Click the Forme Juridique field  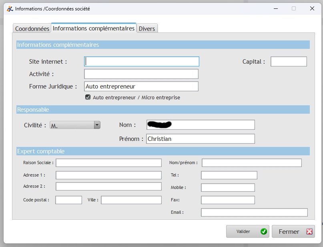click(141, 86)
